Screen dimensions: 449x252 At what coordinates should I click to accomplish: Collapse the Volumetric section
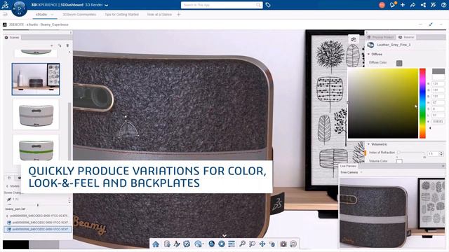(369, 144)
